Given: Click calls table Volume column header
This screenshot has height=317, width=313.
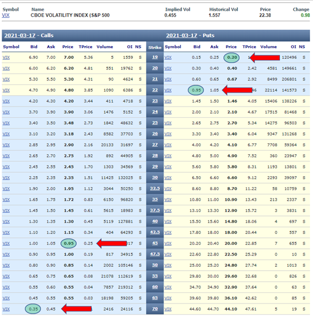Looking at the screenshot, I should coord(105,47).
